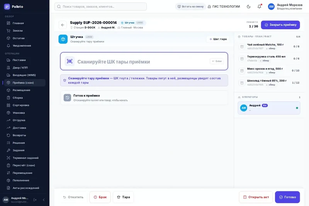309x206 pixels.
Task: Click the D-DOCK station label
Action: pos(90,27)
